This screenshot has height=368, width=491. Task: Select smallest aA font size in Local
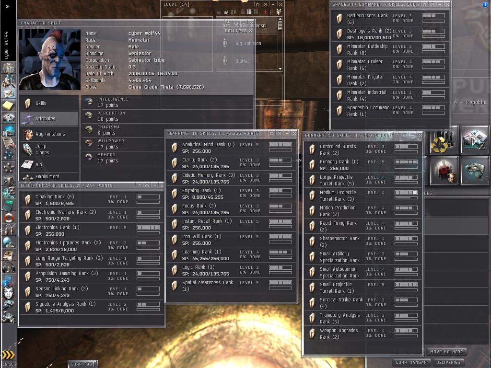click(219, 12)
